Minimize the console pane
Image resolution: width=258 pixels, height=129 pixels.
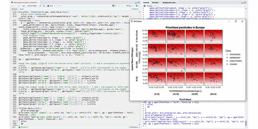[242, 3]
